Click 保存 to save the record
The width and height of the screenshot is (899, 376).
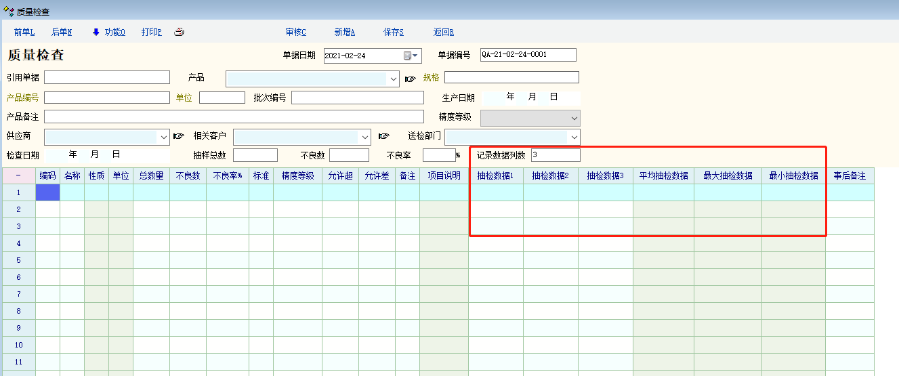[393, 32]
